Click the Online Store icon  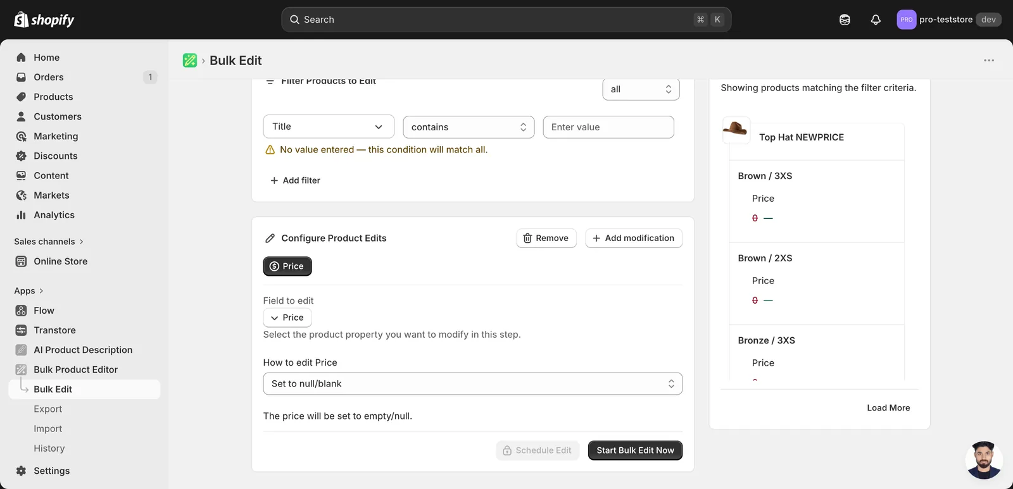click(x=21, y=261)
